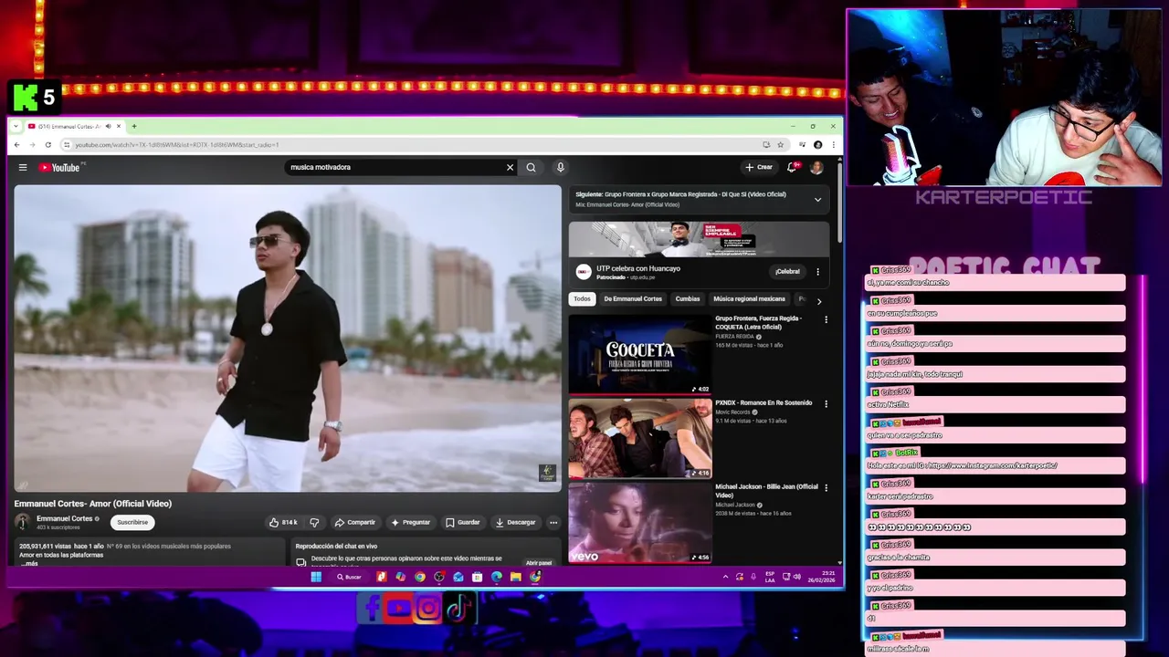Open File Explorer from the taskbar

click(x=516, y=577)
